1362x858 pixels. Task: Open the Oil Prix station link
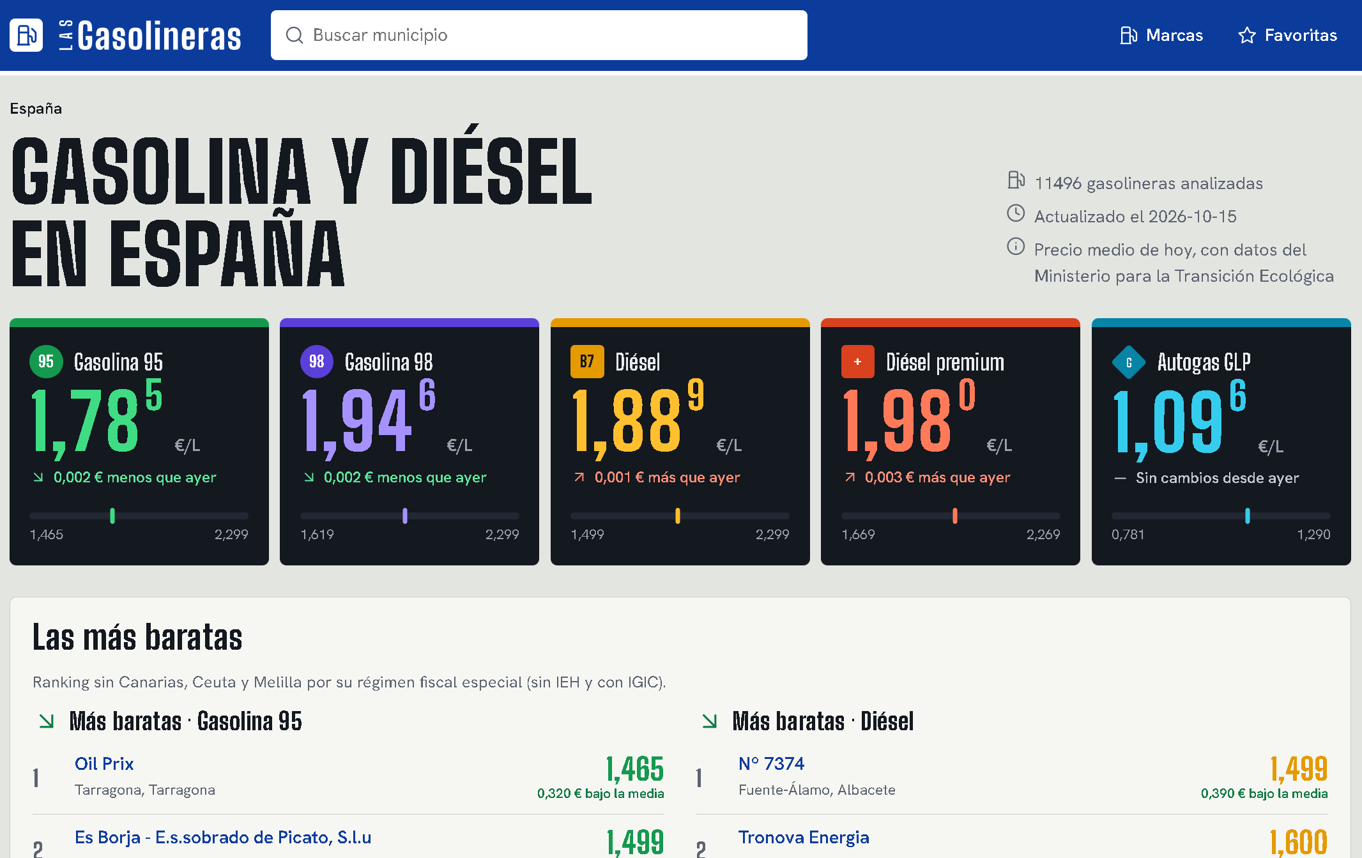[104, 763]
